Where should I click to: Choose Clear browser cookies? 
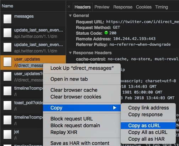tap(82, 97)
